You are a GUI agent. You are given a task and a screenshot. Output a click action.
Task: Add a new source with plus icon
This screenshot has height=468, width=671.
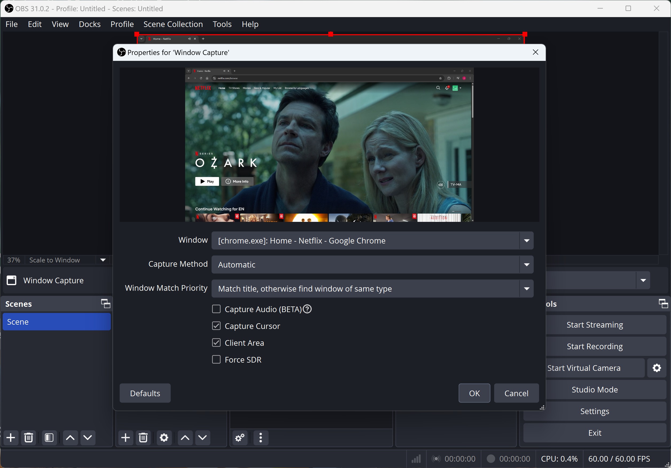coord(126,437)
